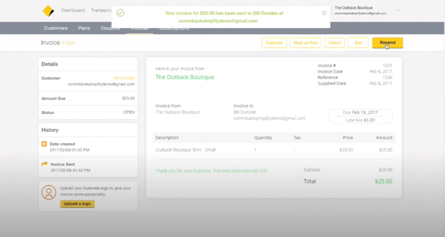Click the Date created plus icon
Image resolution: width=445 pixels, height=237 pixels.
44,144
